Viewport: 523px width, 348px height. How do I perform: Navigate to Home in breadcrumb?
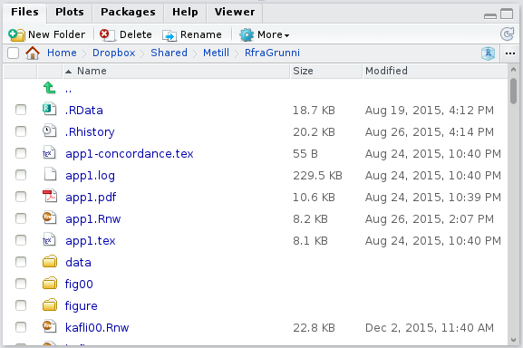pos(62,53)
